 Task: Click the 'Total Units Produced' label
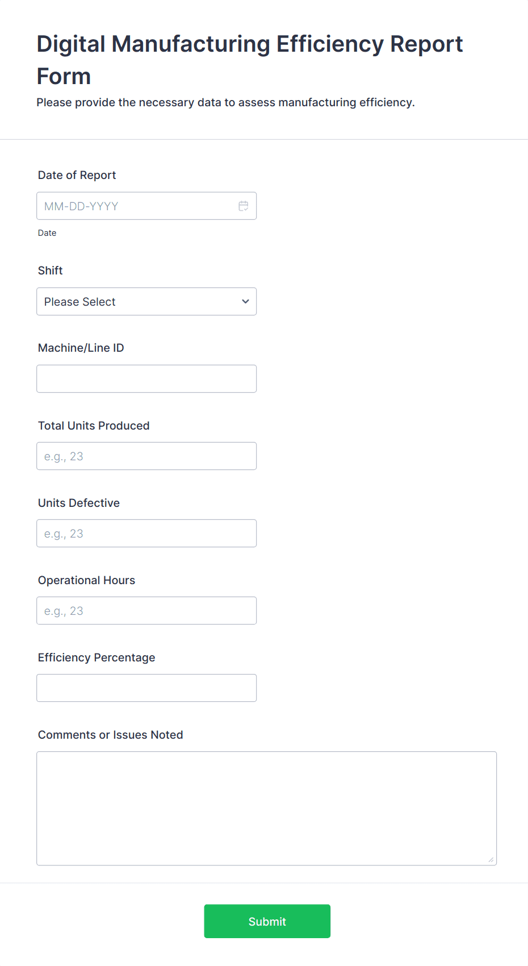click(94, 426)
